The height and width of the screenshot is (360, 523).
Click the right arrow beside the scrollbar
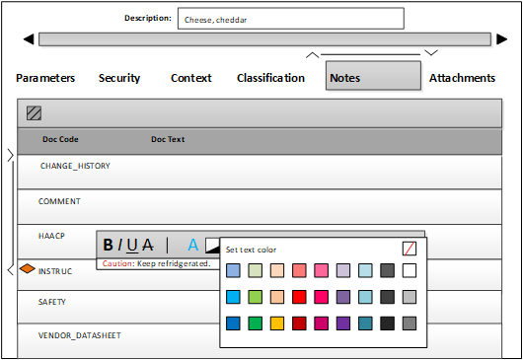[x=501, y=39]
